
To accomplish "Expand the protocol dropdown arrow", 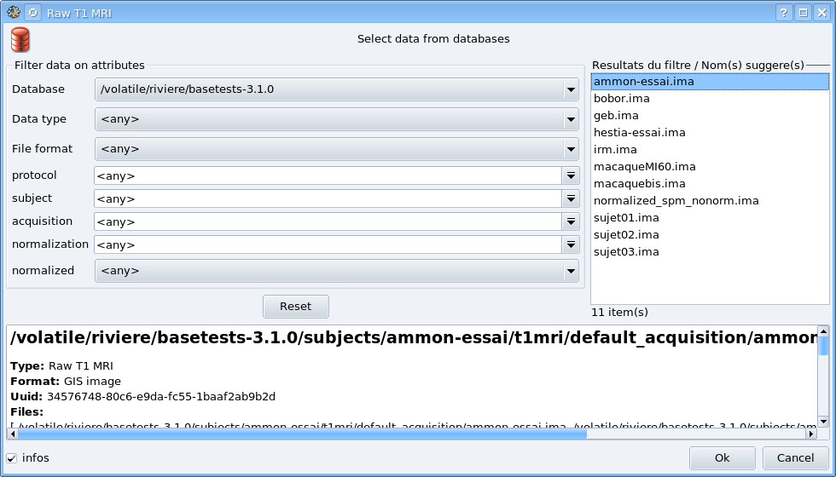I will pos(571,175).
